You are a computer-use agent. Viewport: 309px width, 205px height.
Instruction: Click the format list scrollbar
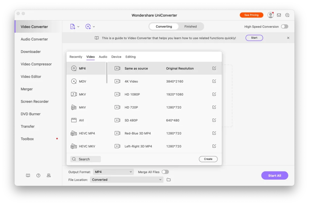point(107,73)
